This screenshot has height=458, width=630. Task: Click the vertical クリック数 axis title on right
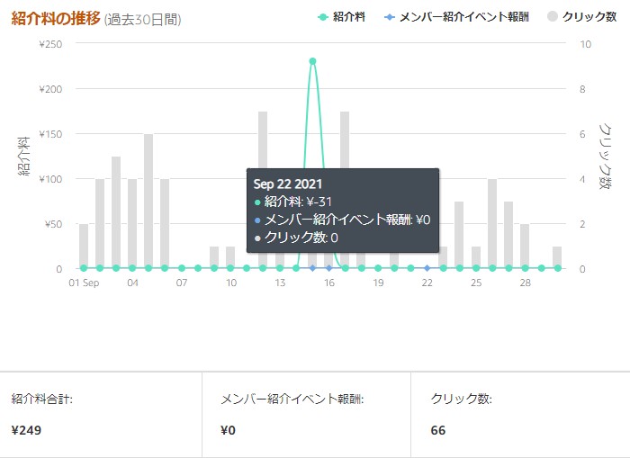pyautogui.click(x=605, y=157)
